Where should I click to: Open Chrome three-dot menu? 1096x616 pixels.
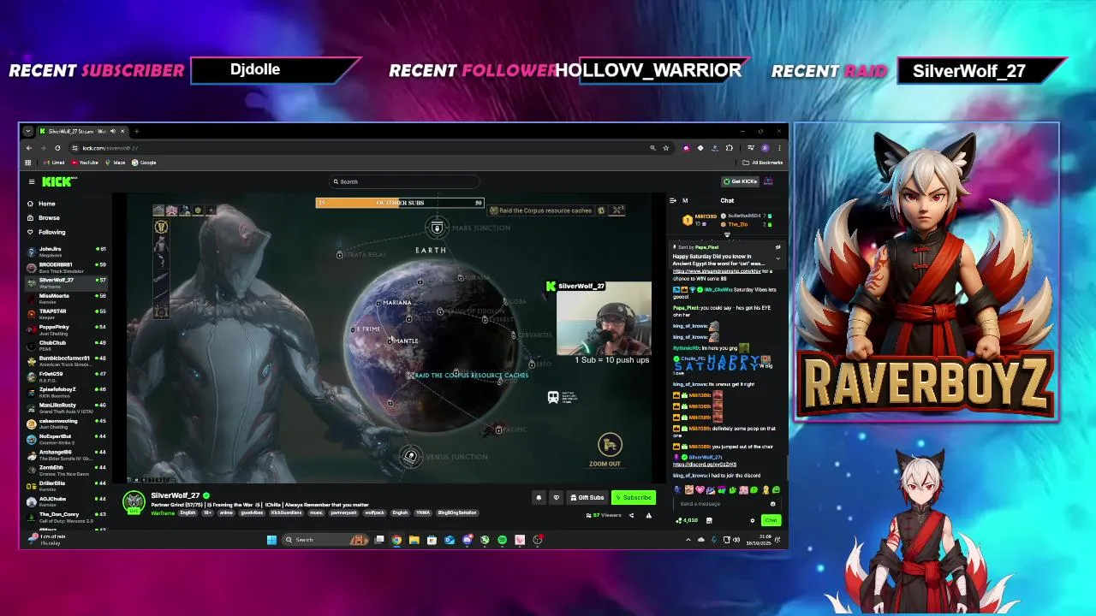[778, 148]
